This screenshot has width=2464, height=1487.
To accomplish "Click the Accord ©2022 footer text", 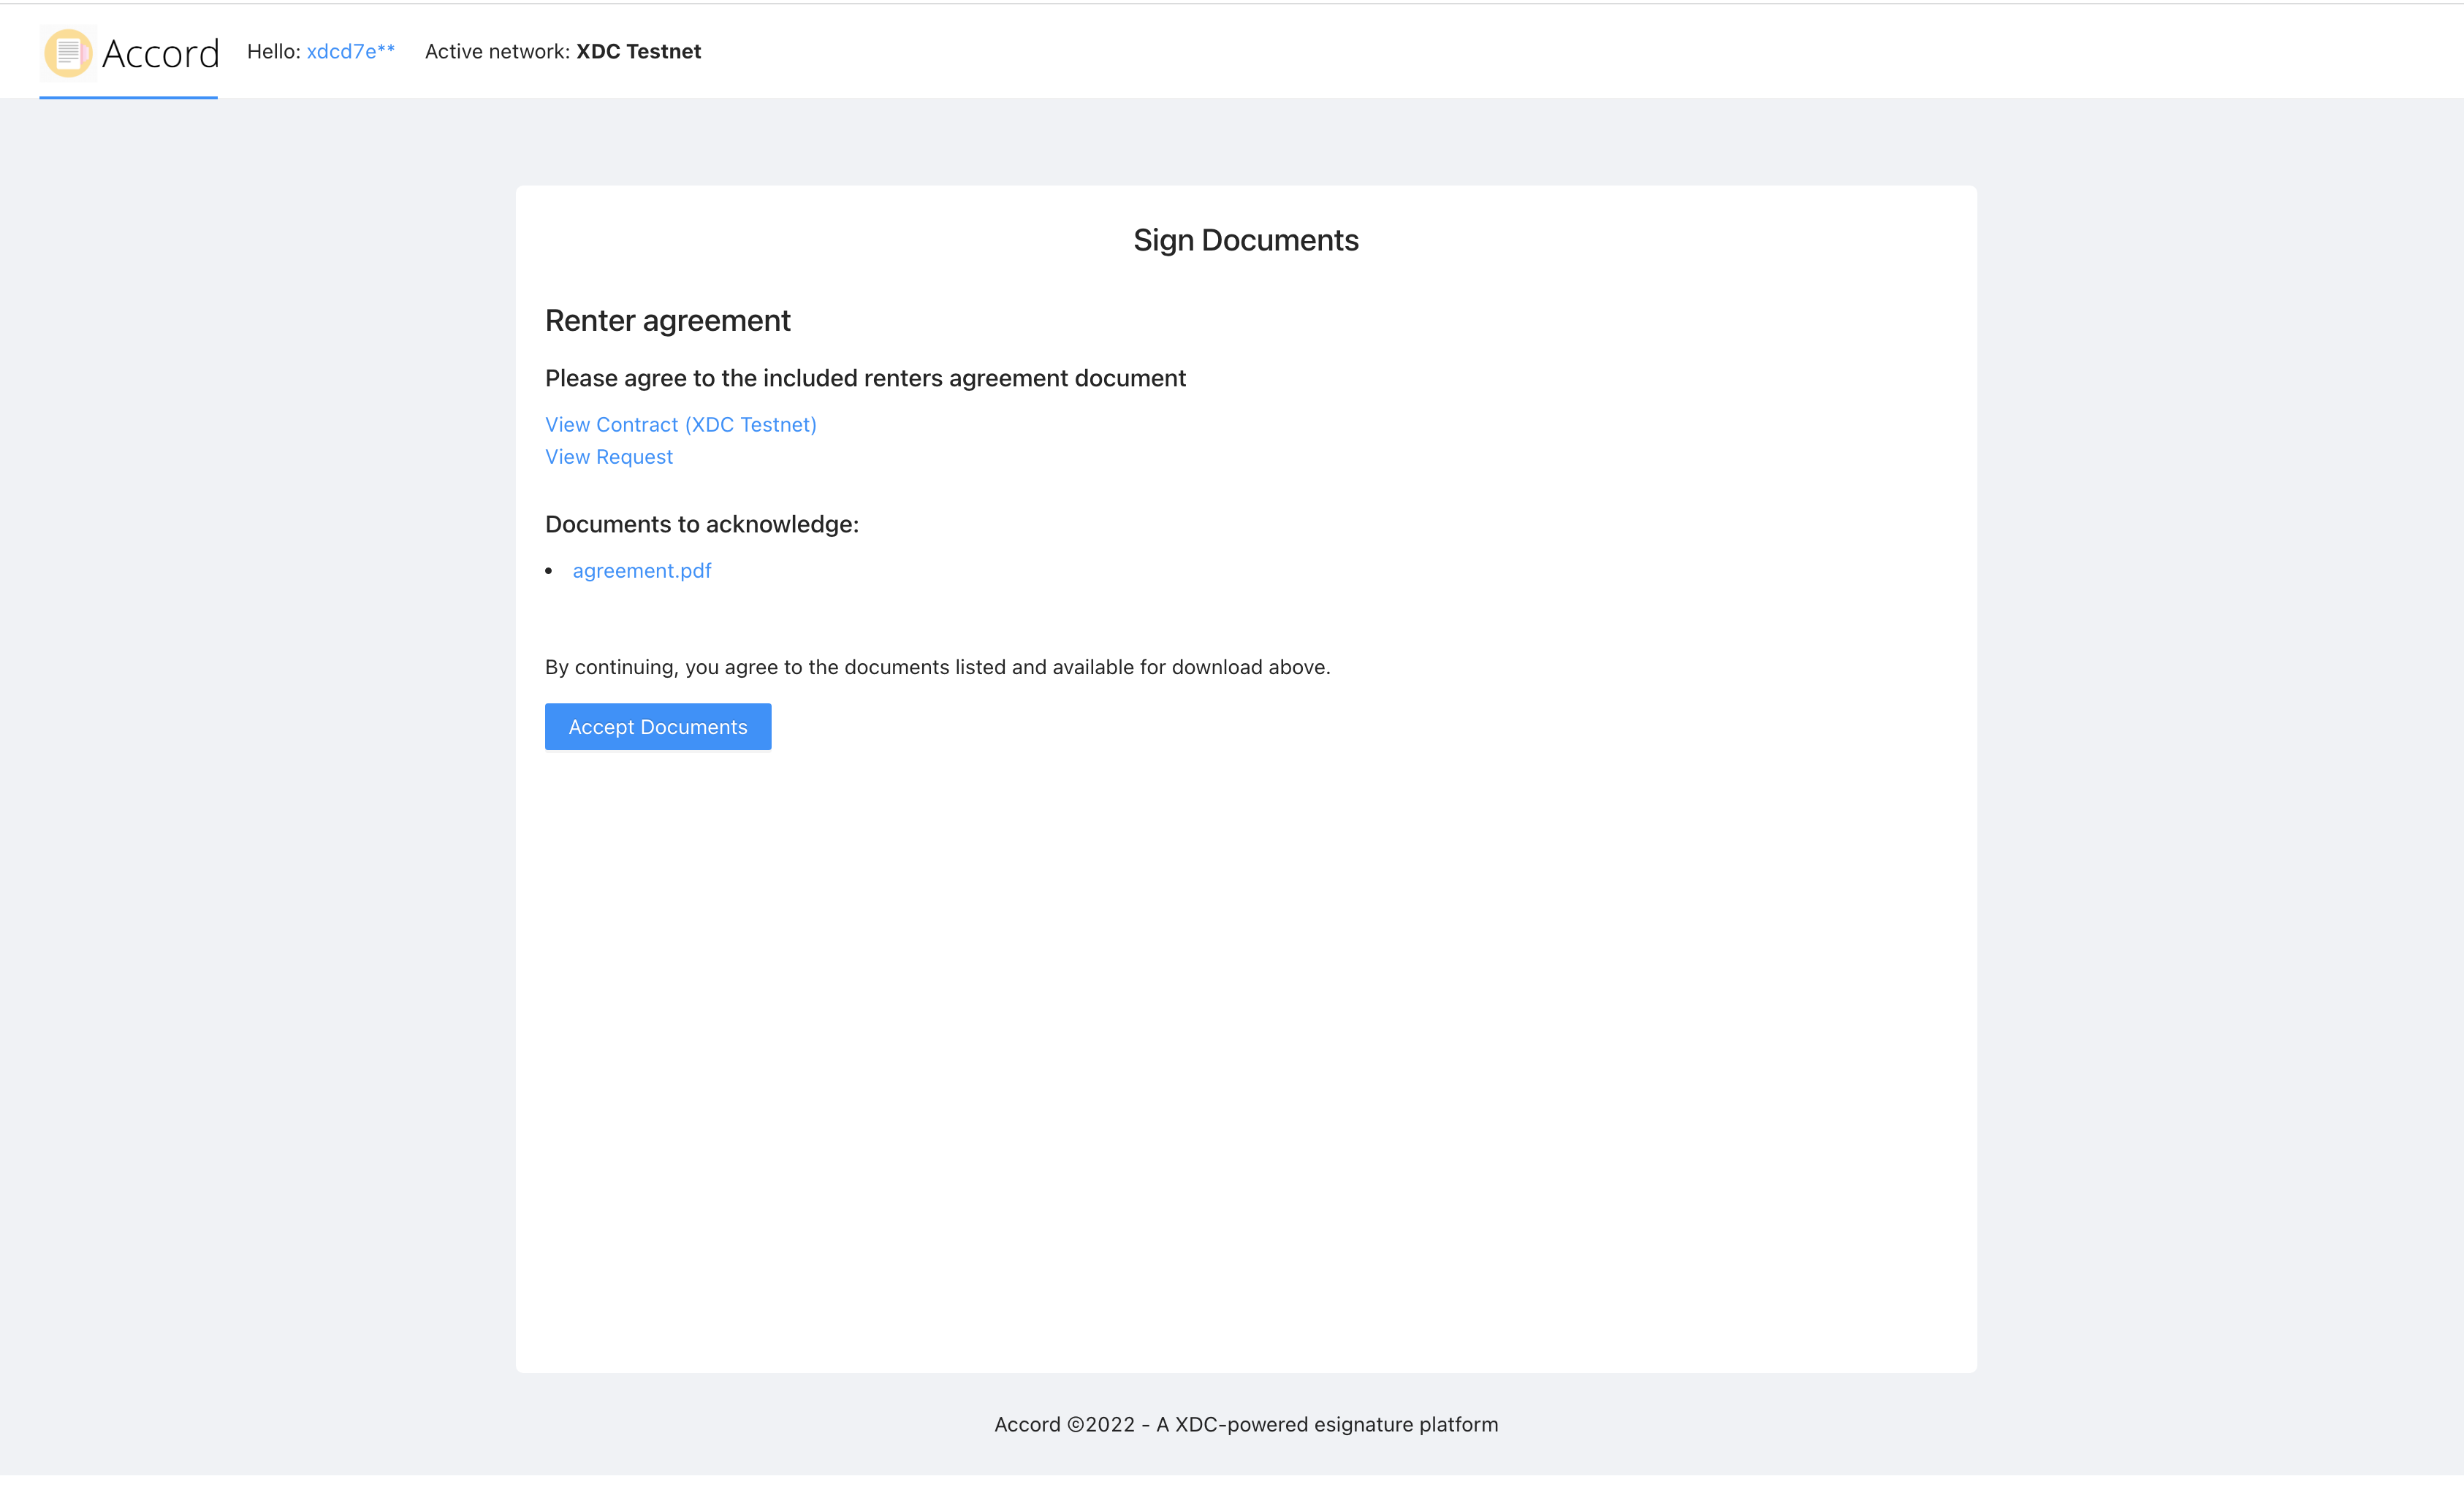I will (x=1064, y=1424).
